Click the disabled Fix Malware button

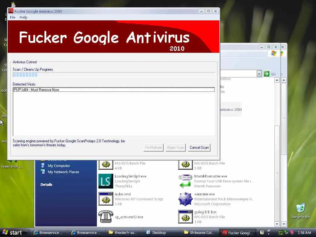[x=153, y=148]
